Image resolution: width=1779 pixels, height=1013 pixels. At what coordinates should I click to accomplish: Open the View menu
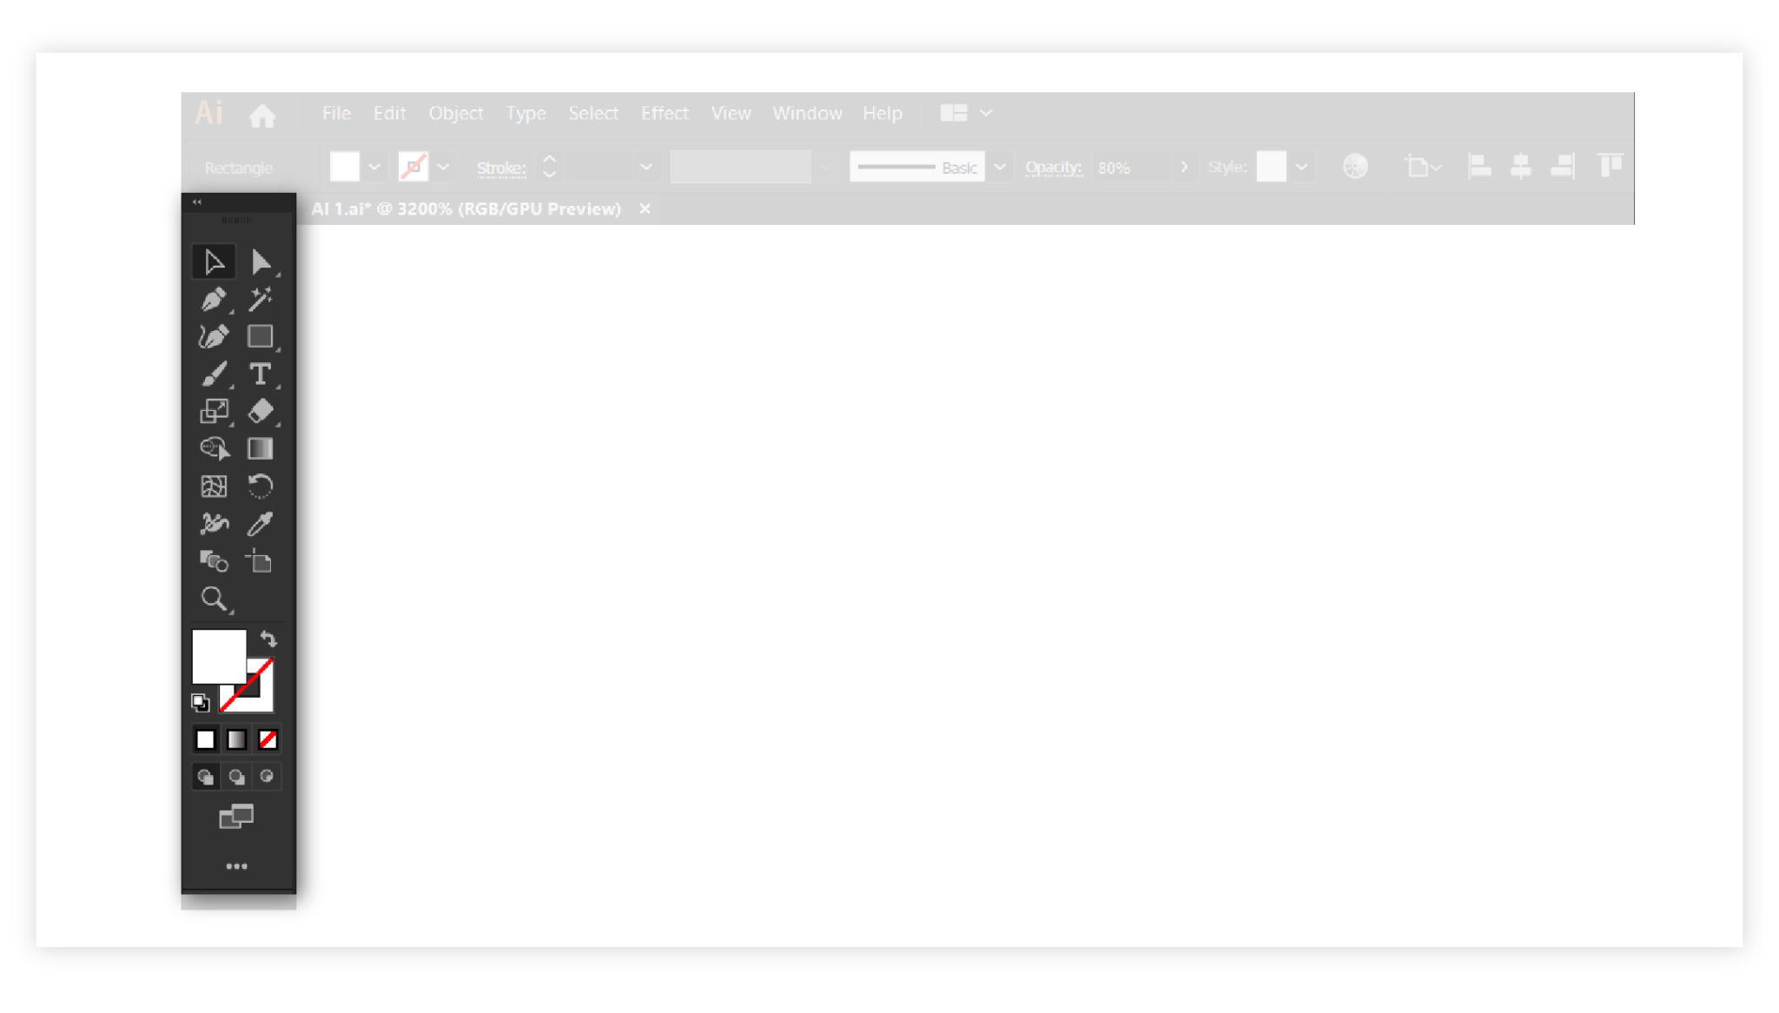click(x=730, y=112)
